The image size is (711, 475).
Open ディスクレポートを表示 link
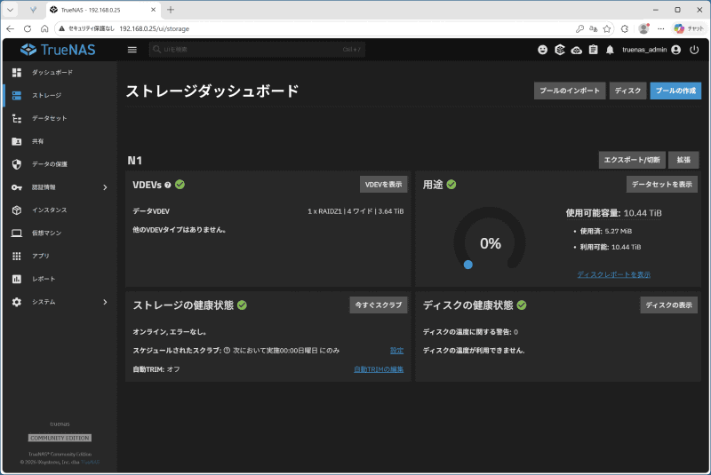[613, 274]
